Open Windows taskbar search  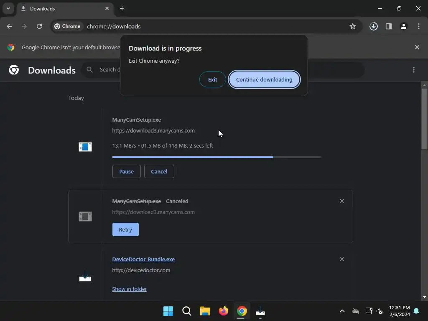coord(187,311)
